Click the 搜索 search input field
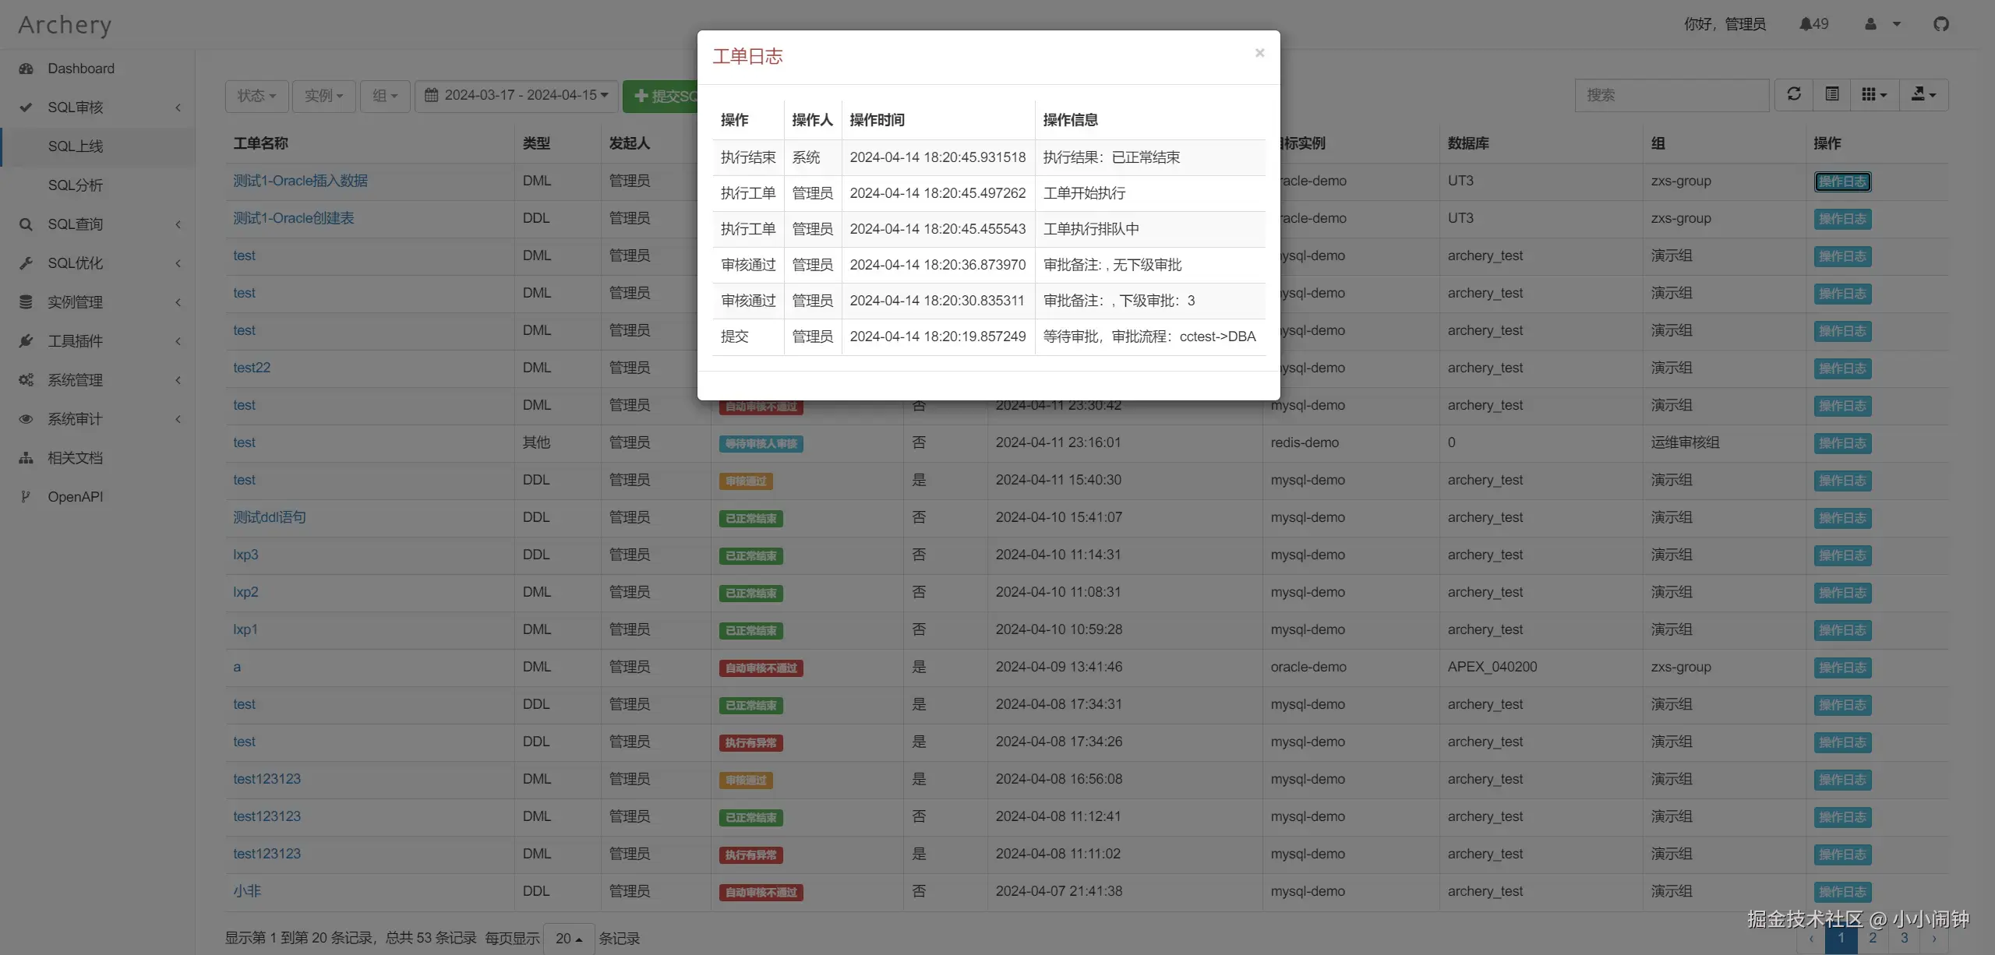This screenshot has width=1995, height=955. click(1671, 95)
